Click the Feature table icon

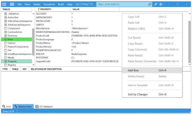click(x=5, y=43)
